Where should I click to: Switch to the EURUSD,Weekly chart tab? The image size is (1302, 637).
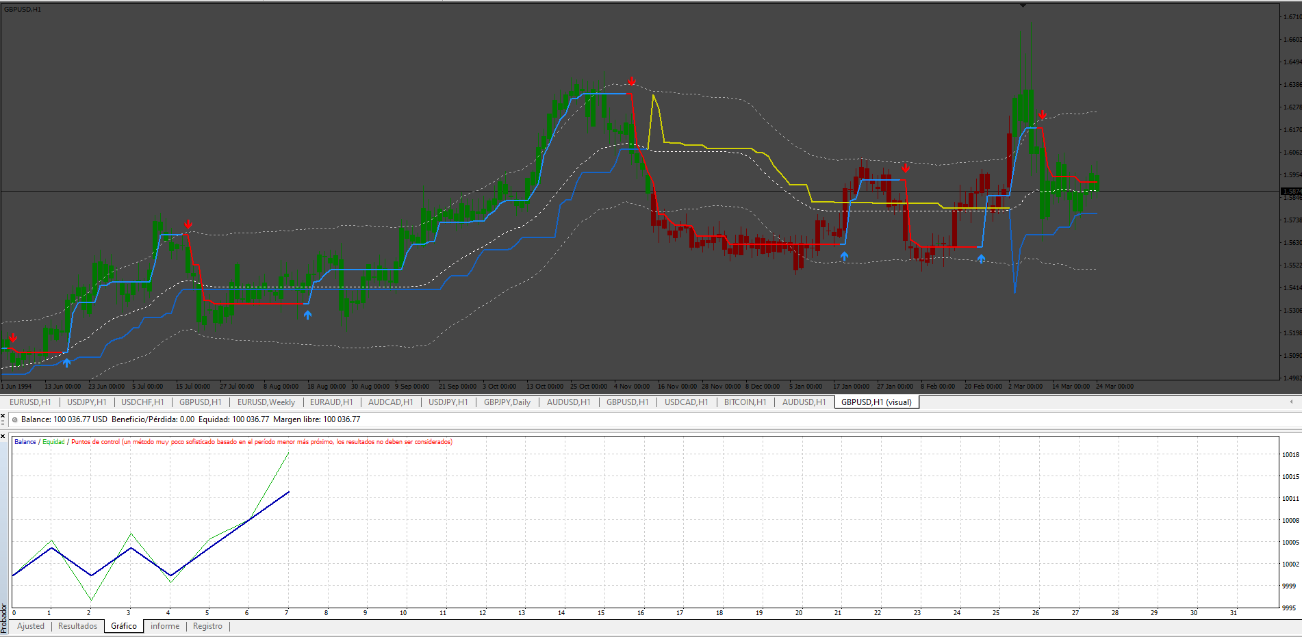coord(266,402)
